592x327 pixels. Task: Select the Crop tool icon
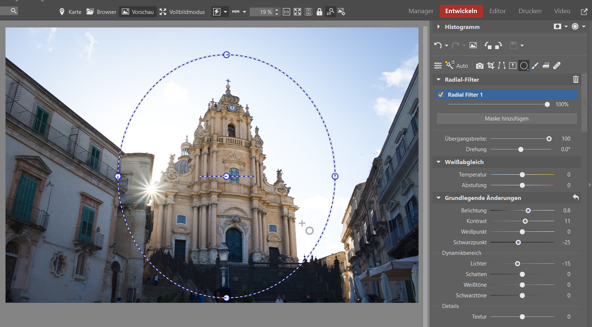point(491,66)
